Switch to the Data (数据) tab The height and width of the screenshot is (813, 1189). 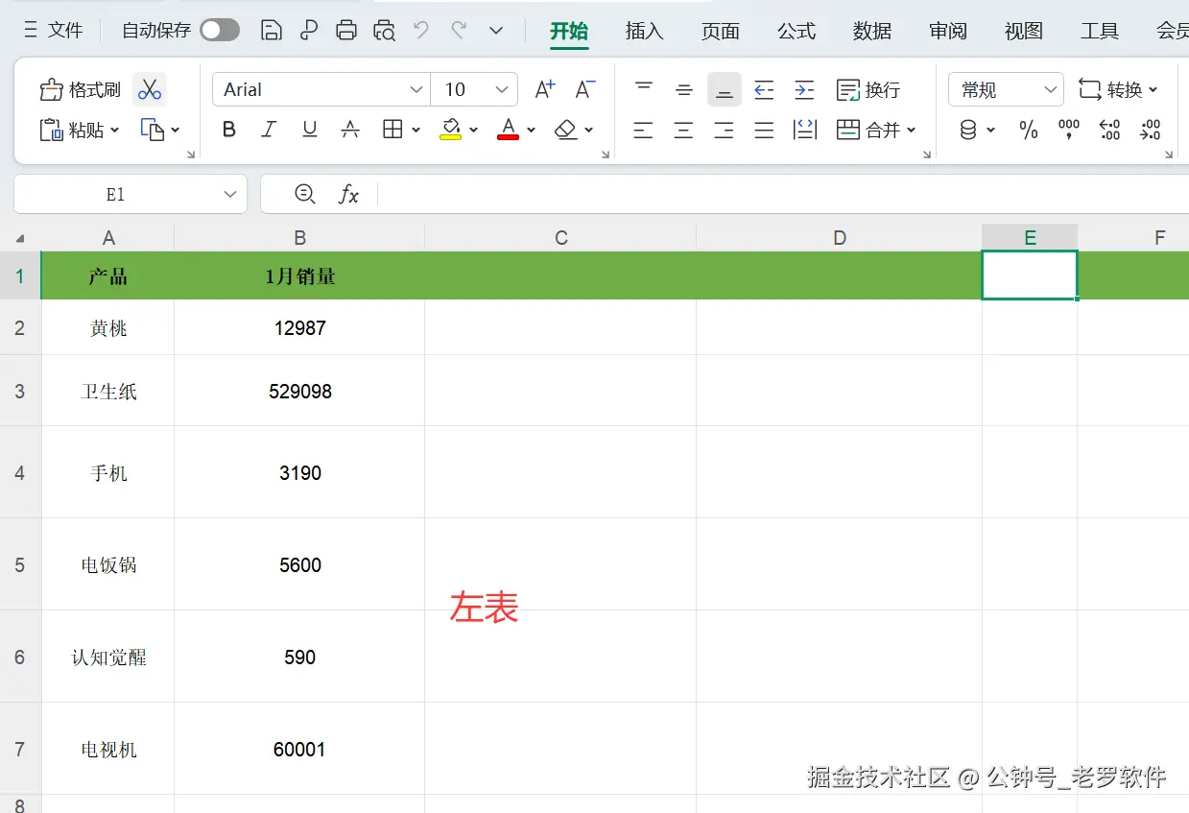click(871, 31)
